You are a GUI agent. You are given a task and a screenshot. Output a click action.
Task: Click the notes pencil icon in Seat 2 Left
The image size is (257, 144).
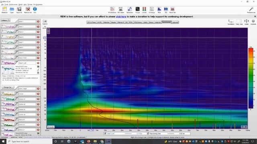[38, 70]
